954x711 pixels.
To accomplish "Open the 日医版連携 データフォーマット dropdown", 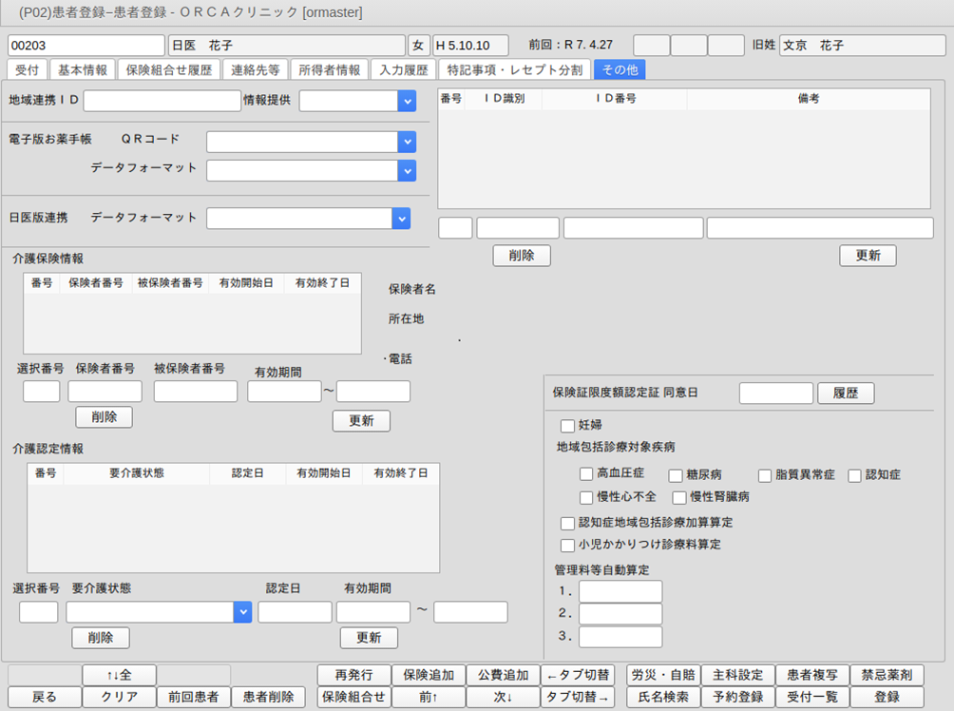I will (401, 219).
